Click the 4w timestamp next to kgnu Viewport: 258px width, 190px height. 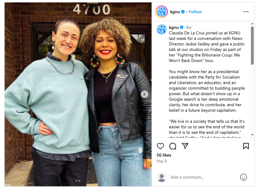pyautogui.click(x=189, y=27)
